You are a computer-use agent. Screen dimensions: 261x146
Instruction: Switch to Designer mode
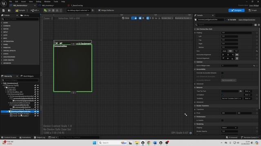pos(237,11)
